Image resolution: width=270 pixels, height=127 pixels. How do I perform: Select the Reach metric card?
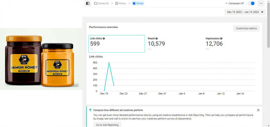[174, 44]
